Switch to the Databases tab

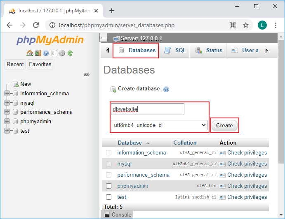tap(136, 51)
